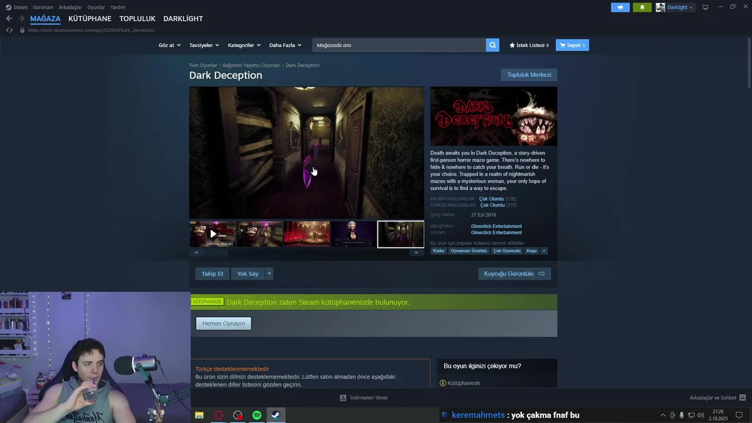This screenshot has width=752, height=423.
Task: Open Windows notification center icon
Action: [x=739, y=415]
